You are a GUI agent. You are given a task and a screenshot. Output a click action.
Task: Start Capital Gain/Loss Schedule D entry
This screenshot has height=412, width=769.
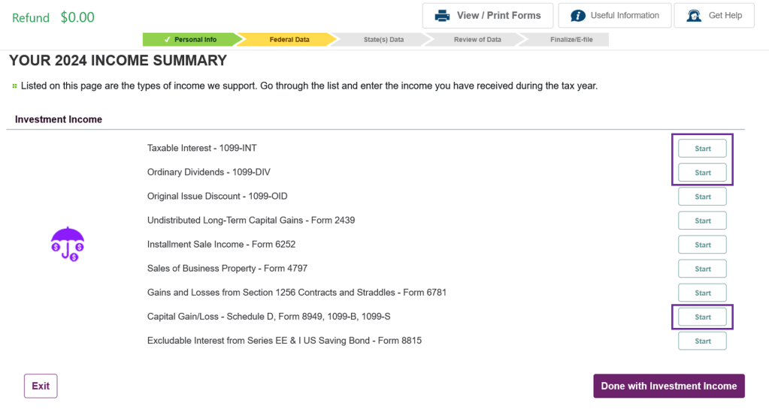[x=702, y=317]
